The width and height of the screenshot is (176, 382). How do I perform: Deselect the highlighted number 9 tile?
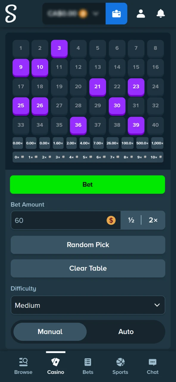[x=21, y=67]
